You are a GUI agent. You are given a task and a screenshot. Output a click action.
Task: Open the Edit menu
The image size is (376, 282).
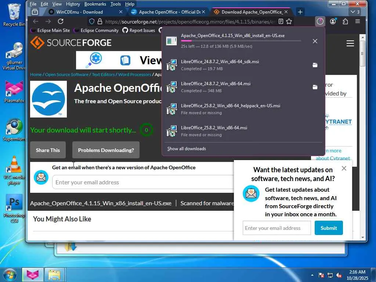44,4
